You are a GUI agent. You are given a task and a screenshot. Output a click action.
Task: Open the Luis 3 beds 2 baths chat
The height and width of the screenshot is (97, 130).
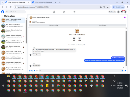point(13,47)
